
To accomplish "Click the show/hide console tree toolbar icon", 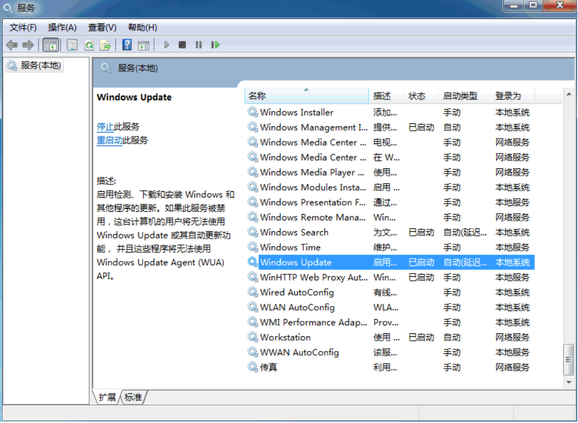I will (51, 45).
